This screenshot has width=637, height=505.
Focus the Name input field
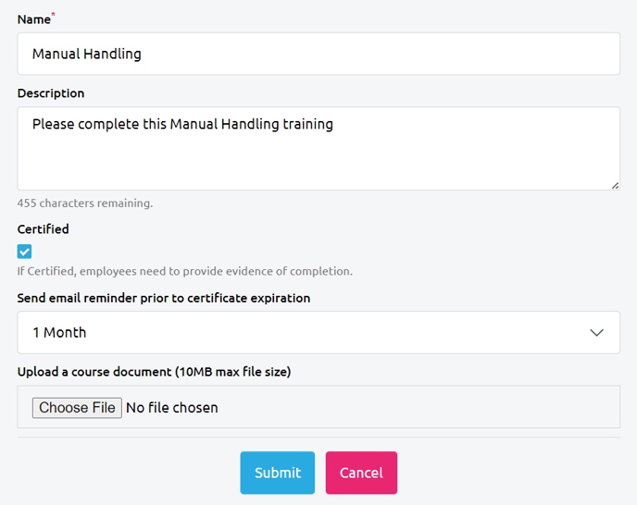pyautogui.click(x=318, y=54)
